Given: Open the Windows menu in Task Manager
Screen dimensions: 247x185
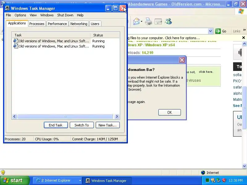Looking at the screenshot, I should (47, 15).
